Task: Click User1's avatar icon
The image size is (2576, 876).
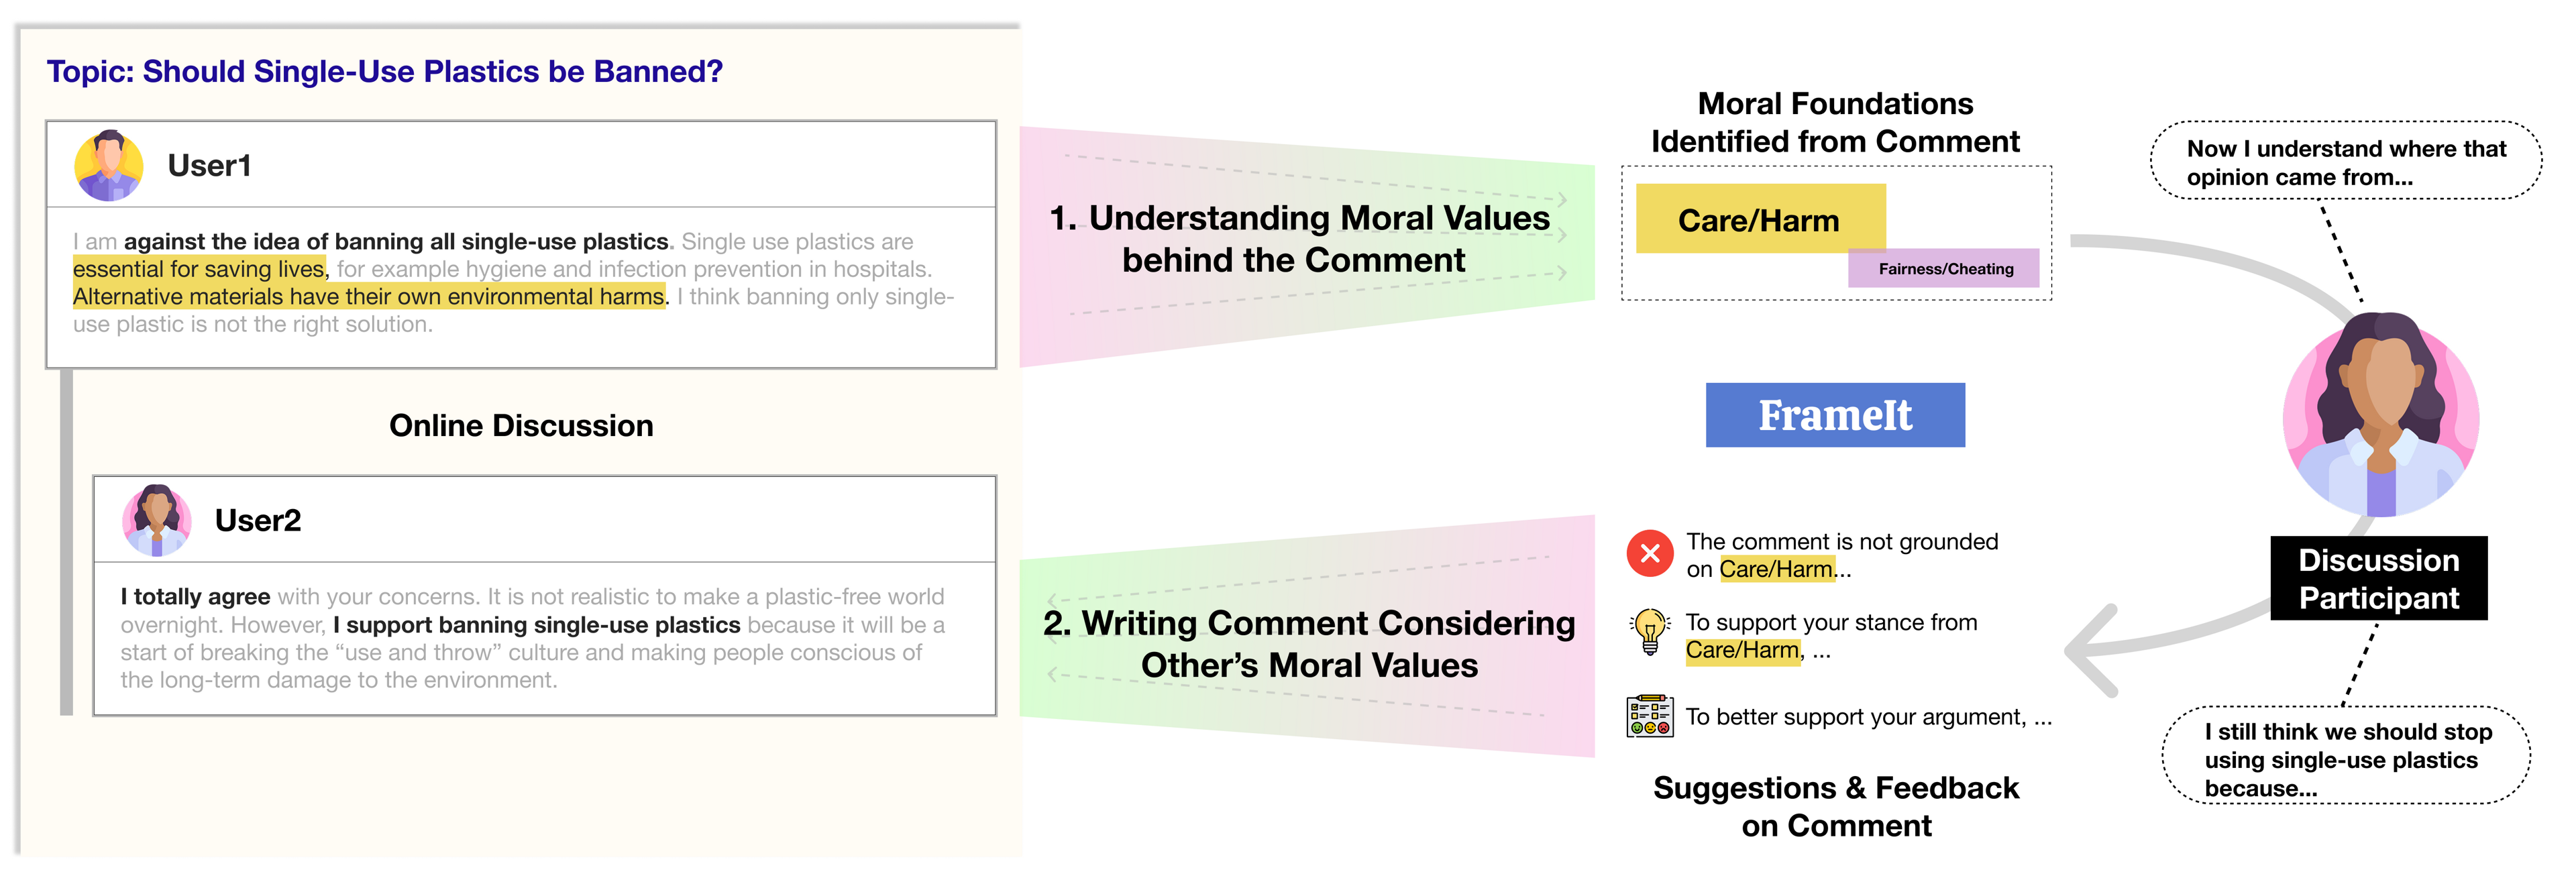Action: point(109,165)
